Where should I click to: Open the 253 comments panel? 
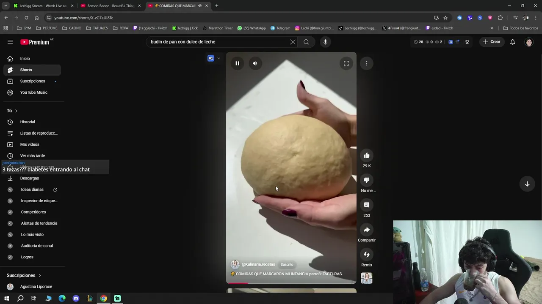tap(367, 205)
